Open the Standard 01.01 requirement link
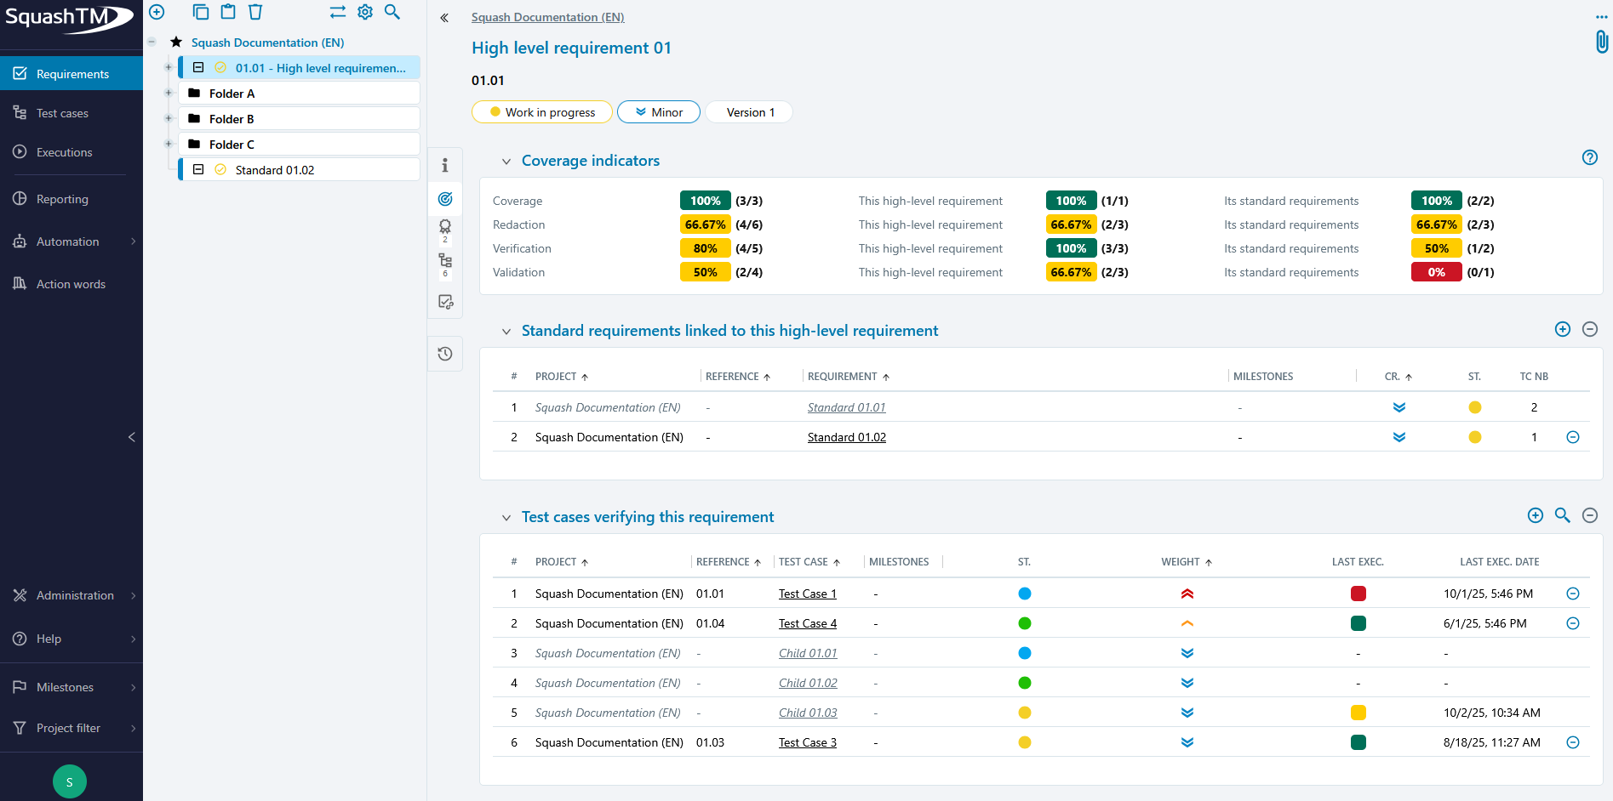Image resolution: width=1613 pixels, height=801 pixels. pyautogui.click(x=846, y=407)
